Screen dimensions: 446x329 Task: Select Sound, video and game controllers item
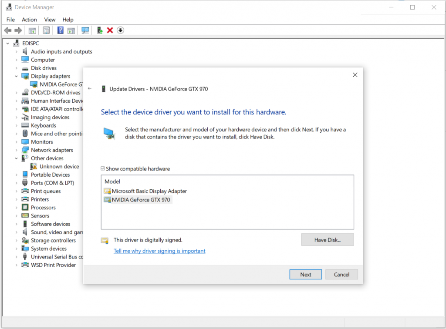57,232
